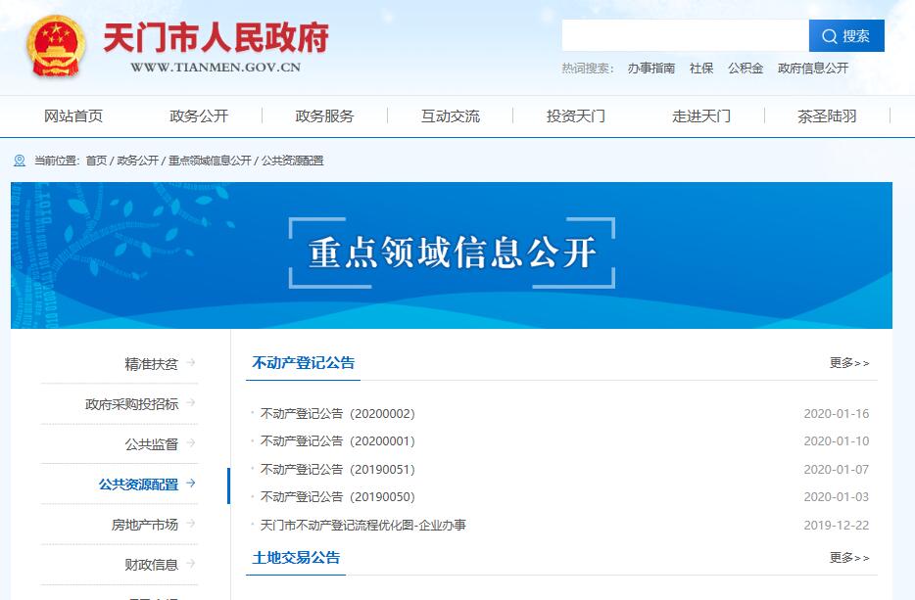Open the 财政信息 sidebar item
This screenshot has width=915, height=600.
point(152,565)
